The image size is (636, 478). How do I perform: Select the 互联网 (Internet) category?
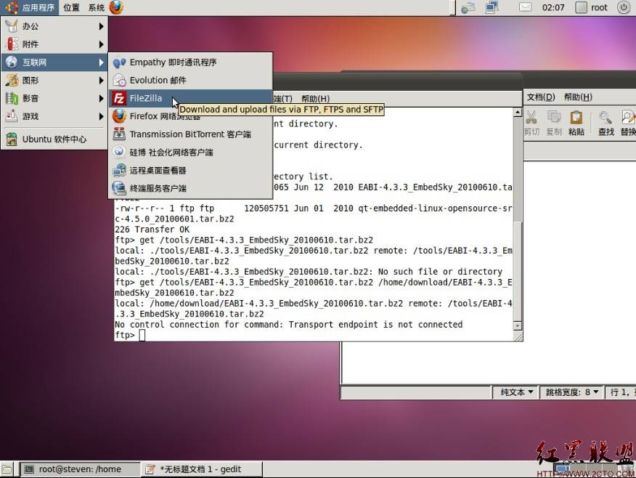click(54, 62)
